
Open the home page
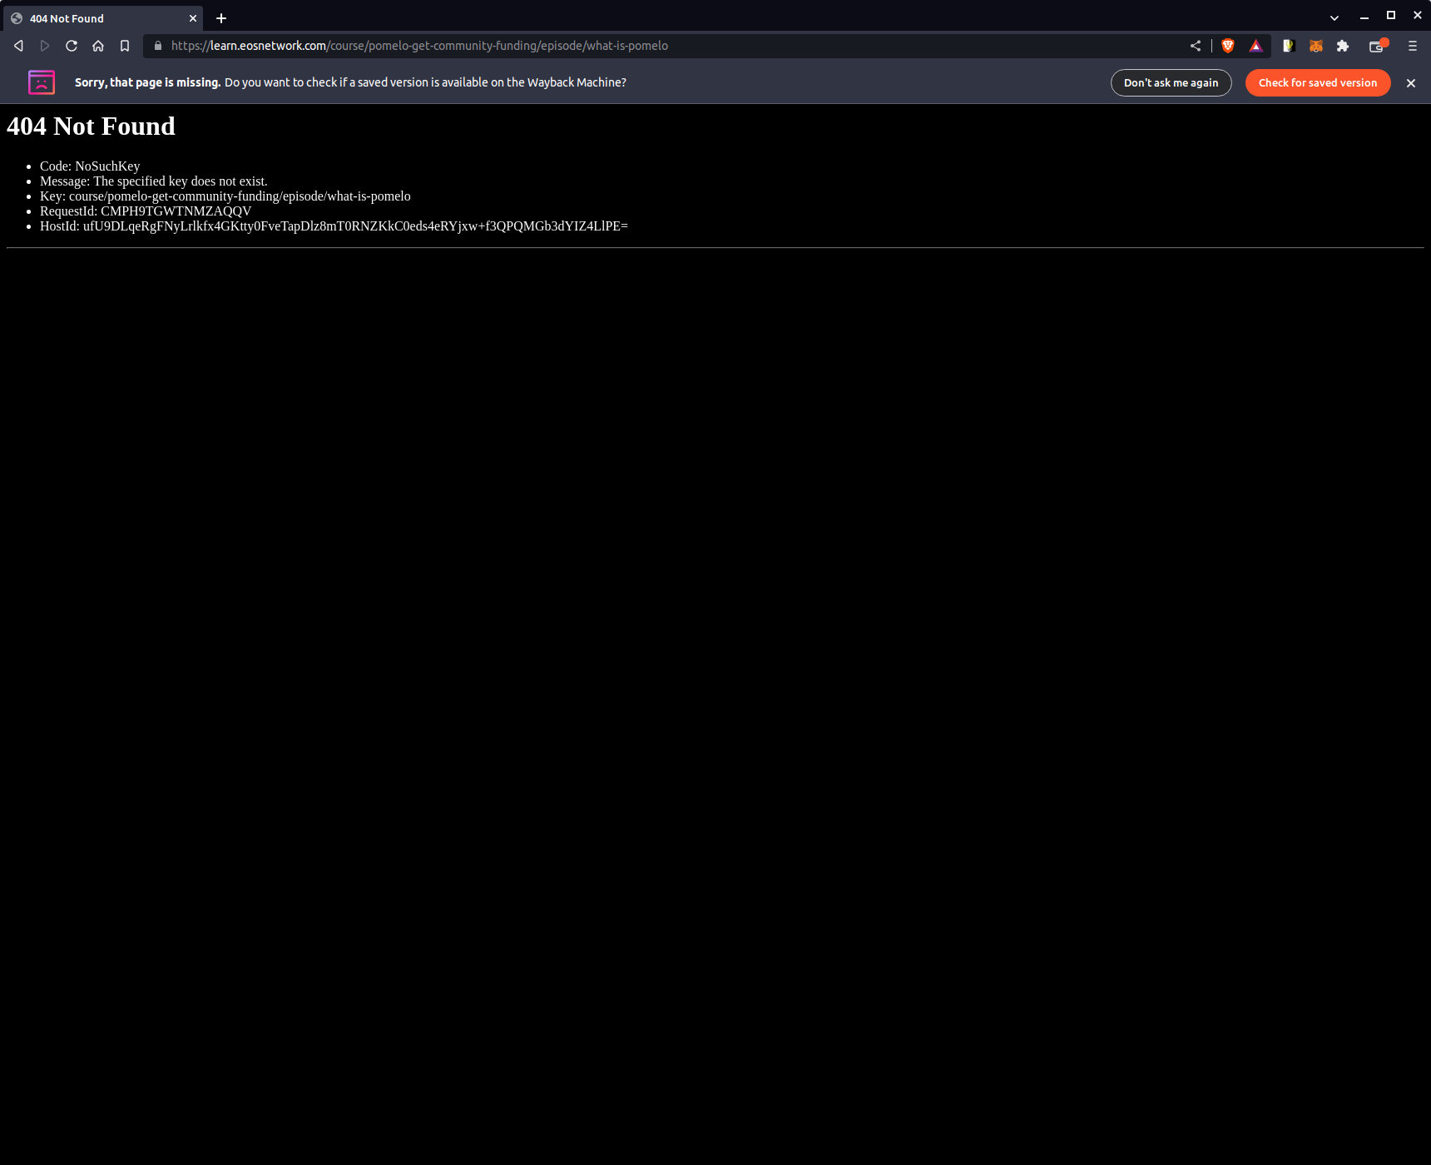click(x=98, y=46)
